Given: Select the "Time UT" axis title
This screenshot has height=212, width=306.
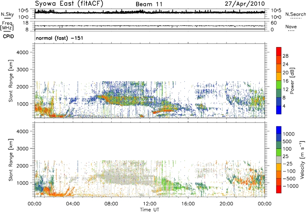Looking at the screenshot, I should pos(150,210).
